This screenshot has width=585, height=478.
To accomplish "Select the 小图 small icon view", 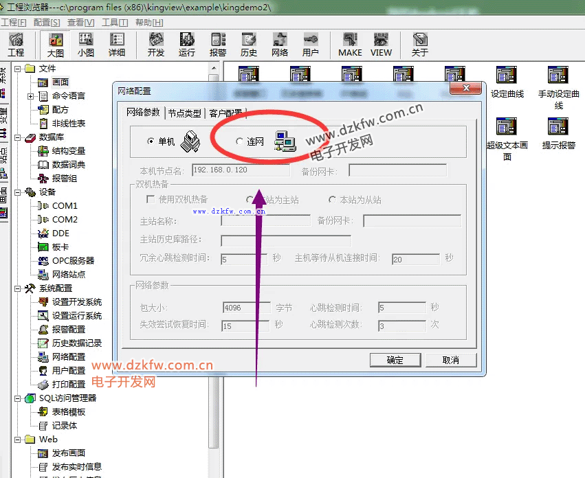I will coord(86,45).
